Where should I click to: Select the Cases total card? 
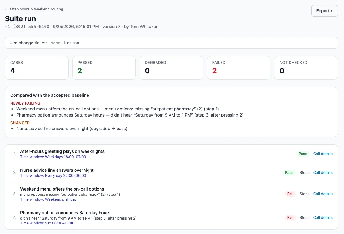37,68
